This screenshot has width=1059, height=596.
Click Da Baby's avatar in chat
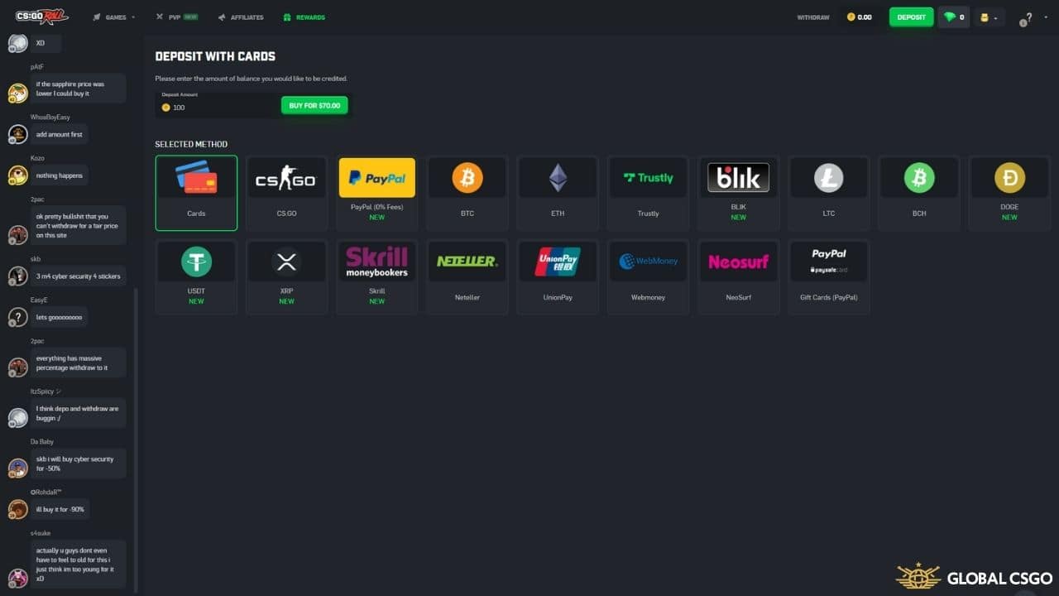(x=17, y=468)
